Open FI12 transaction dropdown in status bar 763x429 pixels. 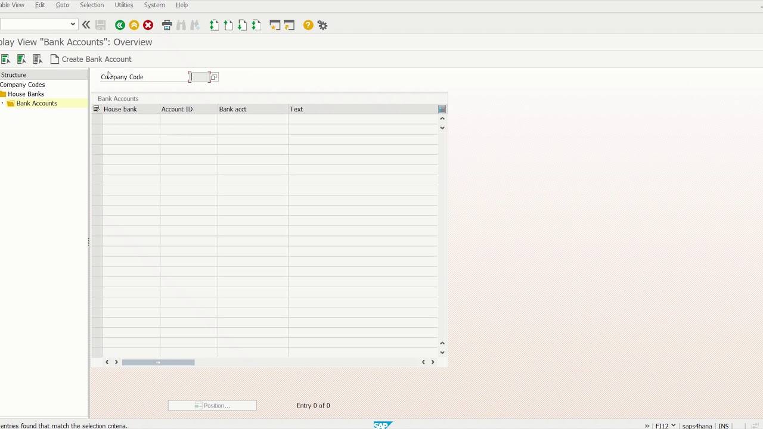point(673,425)
